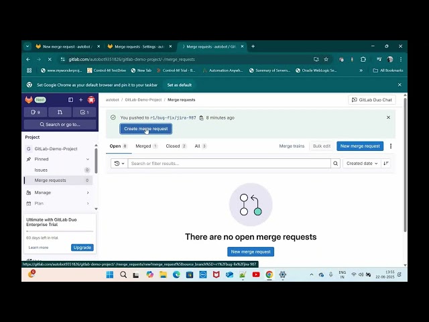Open the Apps grid in bookmarks bar

[29, 70]
